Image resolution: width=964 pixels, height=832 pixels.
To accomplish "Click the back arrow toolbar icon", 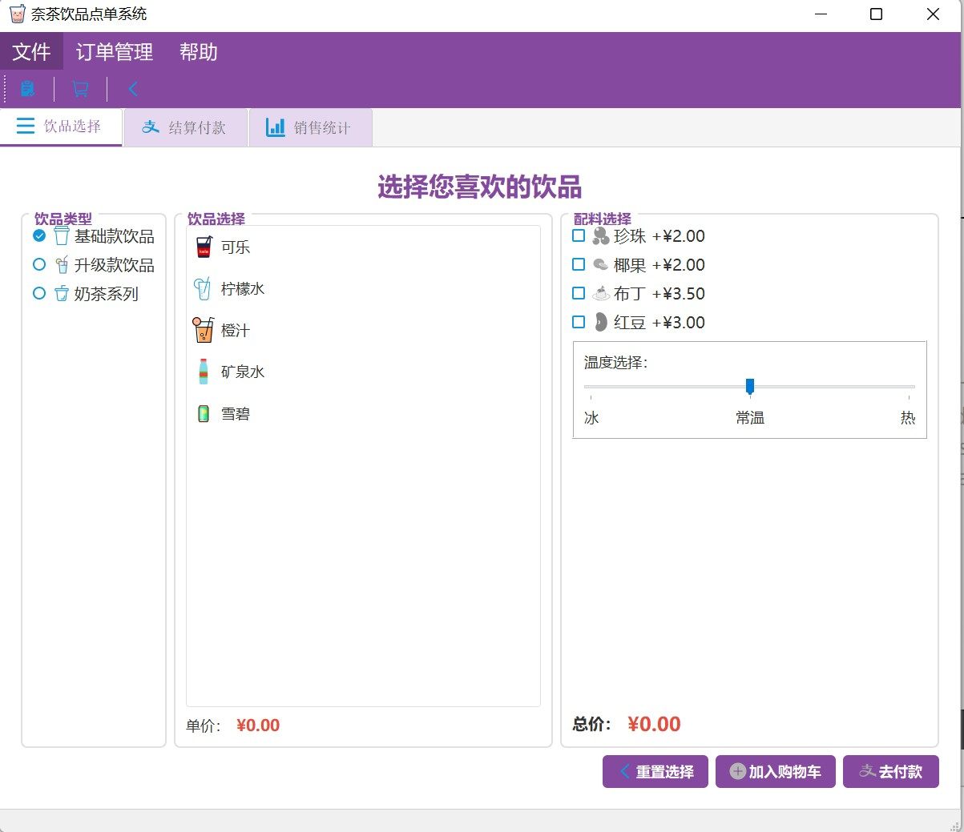I will (133, 89).
